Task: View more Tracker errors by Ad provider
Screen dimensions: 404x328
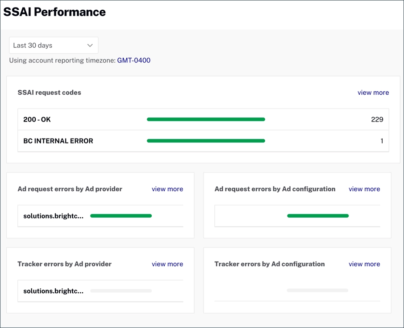Action: tap(167, 264)
